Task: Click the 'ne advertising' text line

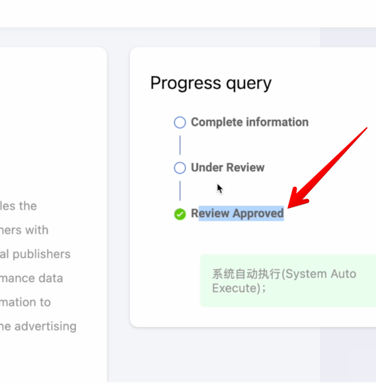Action: pos(38,326)
